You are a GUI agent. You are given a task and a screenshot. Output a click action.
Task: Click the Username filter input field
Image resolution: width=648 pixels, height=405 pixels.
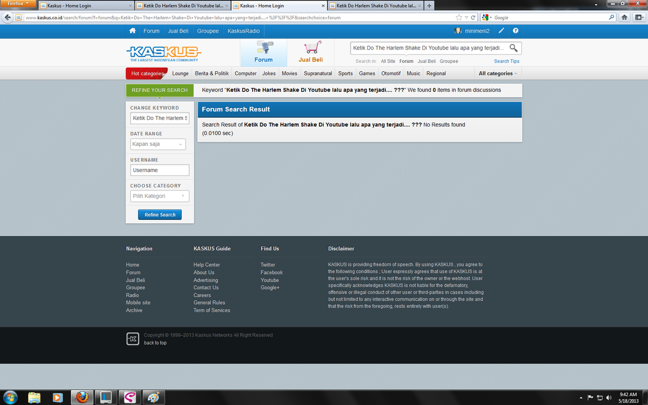(x=159, y=170)
